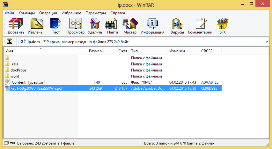Open the Справка menu
The width and height of the screenshot is (272, 149).
click(118, 13)
